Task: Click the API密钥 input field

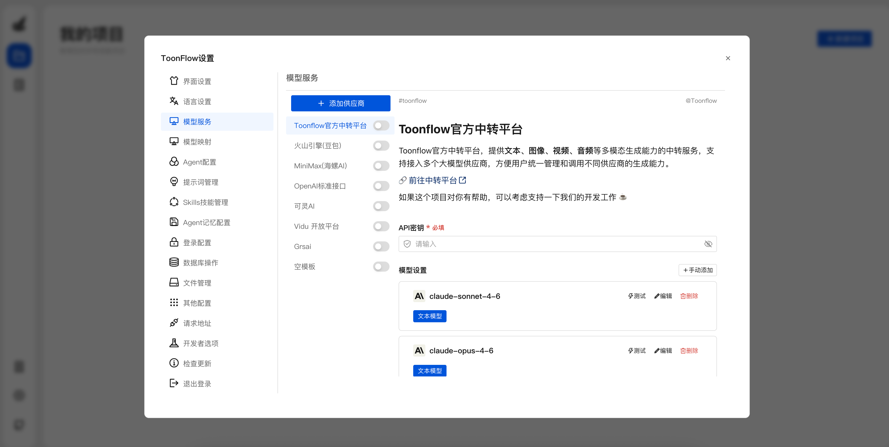Action: click(x=558, y=244)
